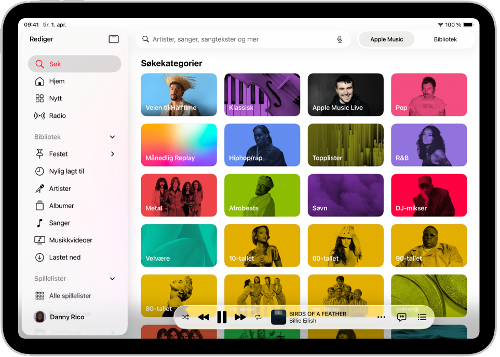Open the Klassisk category

[262, 95]
